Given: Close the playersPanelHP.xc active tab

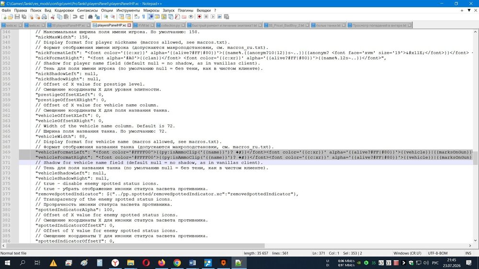Looking at the screenshot, I should 129,25.
